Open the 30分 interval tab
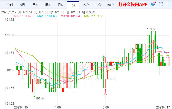The width and height of the screenshot is (172, 109). 98,5
